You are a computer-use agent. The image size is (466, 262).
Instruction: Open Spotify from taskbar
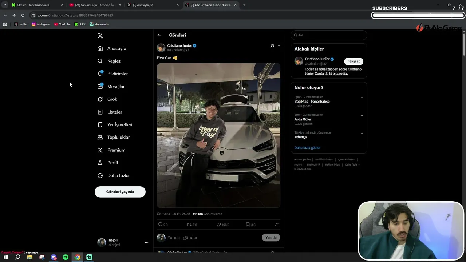(66, 257)
